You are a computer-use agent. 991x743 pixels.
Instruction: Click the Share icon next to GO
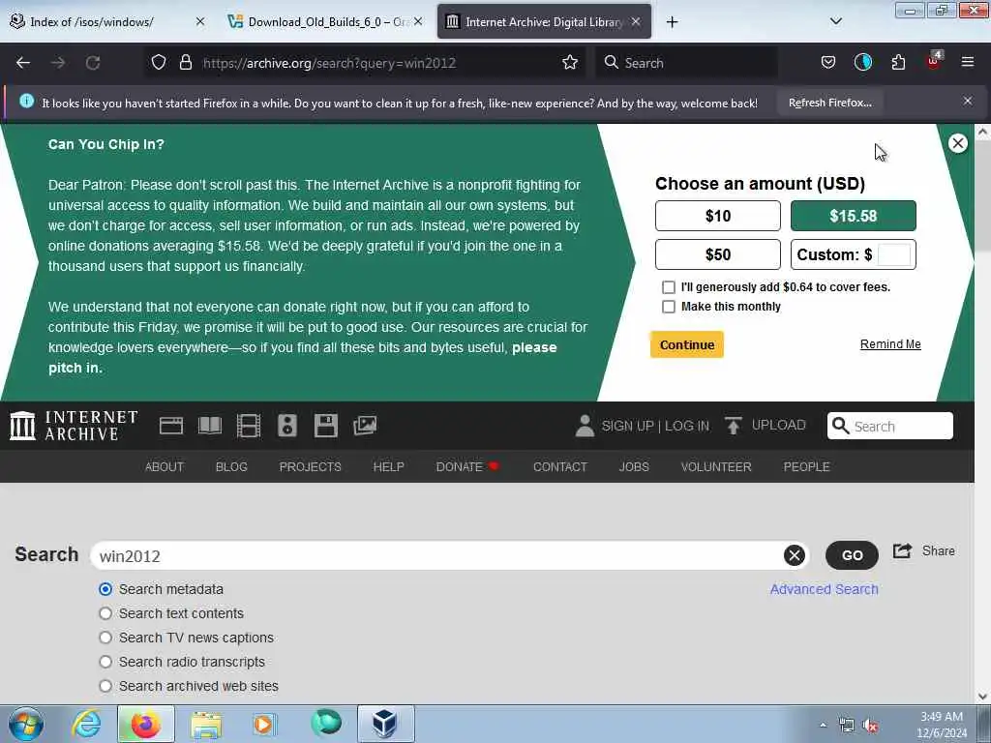903,550
